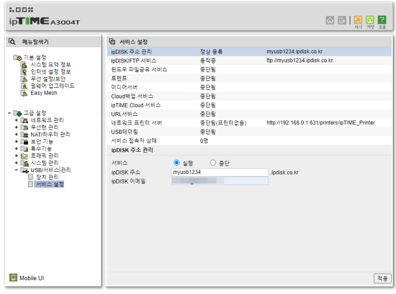396x294 pixels.
Task: Click the orange 다시 refresh icon
Action: click(x=358, y=20)
